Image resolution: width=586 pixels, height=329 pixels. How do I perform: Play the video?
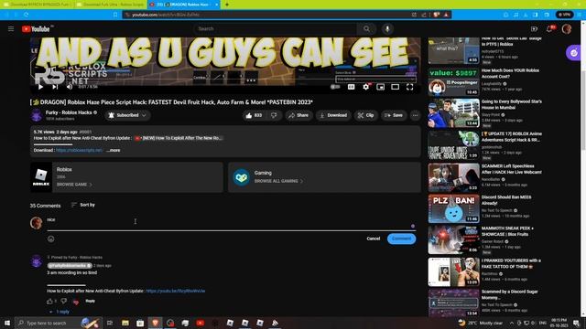(x=40, y=87)
